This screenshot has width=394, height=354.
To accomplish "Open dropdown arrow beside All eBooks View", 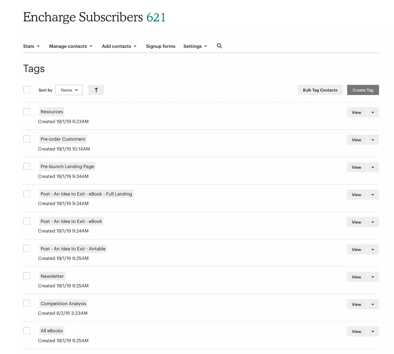I will 373,332.
